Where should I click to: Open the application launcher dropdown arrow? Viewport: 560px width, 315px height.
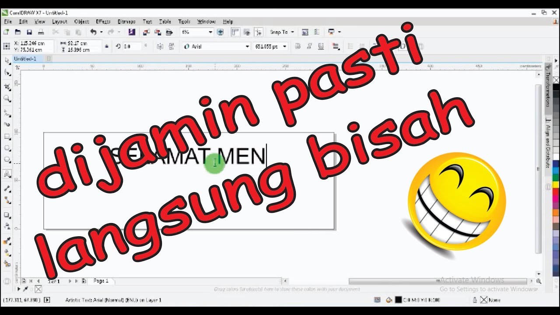point(339,32)
